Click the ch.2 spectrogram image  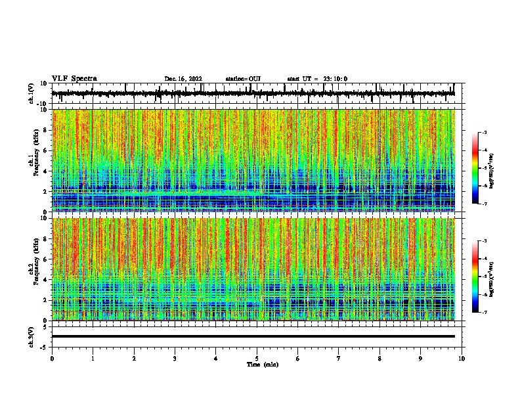point(253,269)
